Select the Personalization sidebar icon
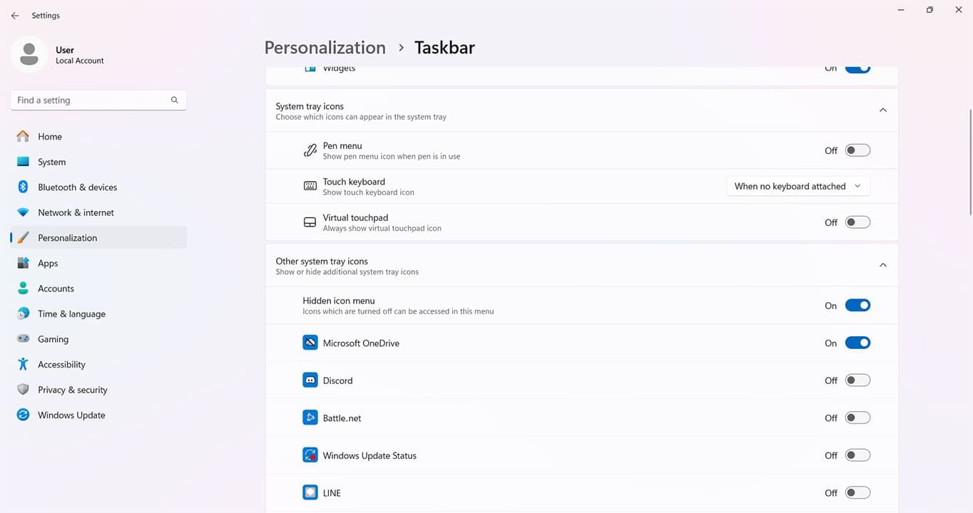 pos(22,237)
